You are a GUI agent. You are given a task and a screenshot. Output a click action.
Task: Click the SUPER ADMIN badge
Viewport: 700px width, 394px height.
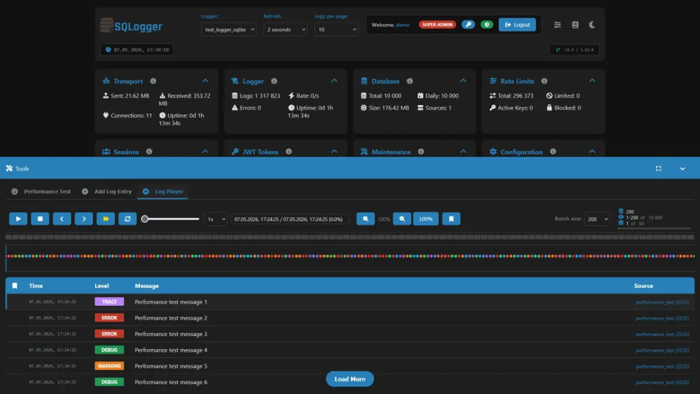click(x=438, y=25)
